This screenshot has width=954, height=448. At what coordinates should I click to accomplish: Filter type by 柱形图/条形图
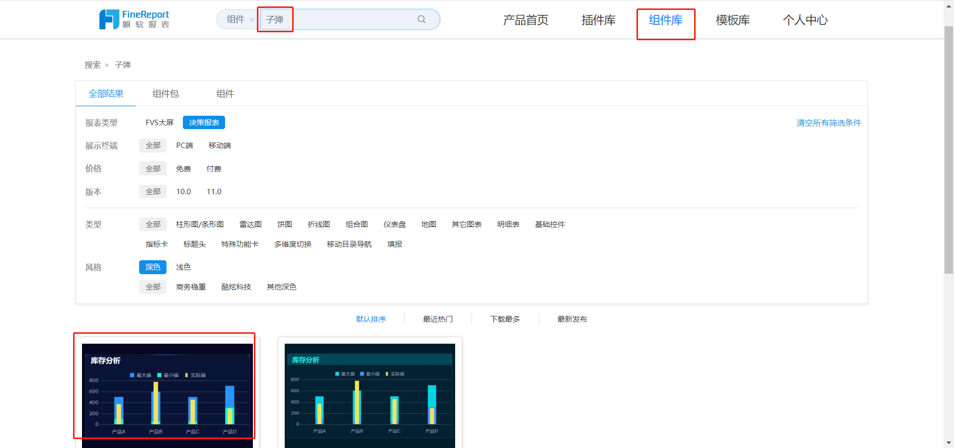pyautogui.click(x=200, y=224)
